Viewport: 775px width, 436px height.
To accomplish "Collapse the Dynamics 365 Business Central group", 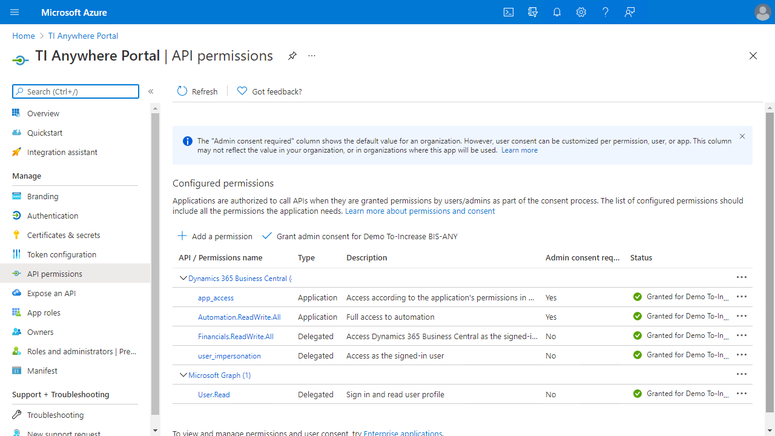I will [x=183, y=279].
